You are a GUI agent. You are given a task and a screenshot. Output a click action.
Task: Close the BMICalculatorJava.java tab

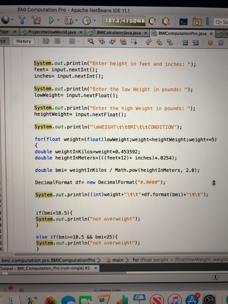[x=145, y=33]
